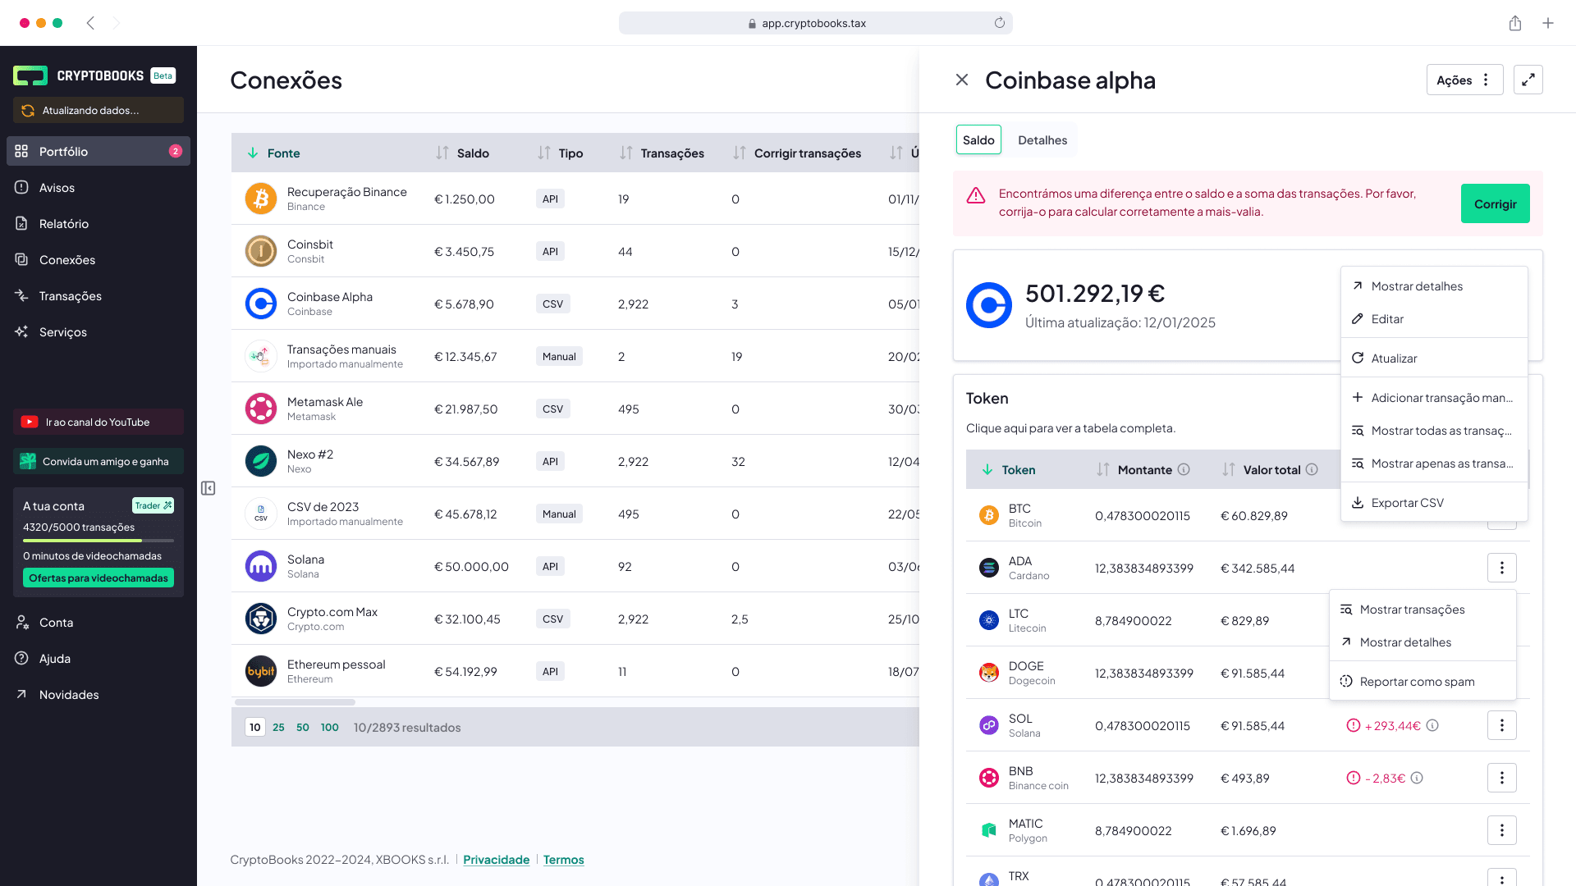The height and width of the screenshot is (886, 1576).
Task: Choose Exportar CSV from the menu
Action: point(1434,502)
